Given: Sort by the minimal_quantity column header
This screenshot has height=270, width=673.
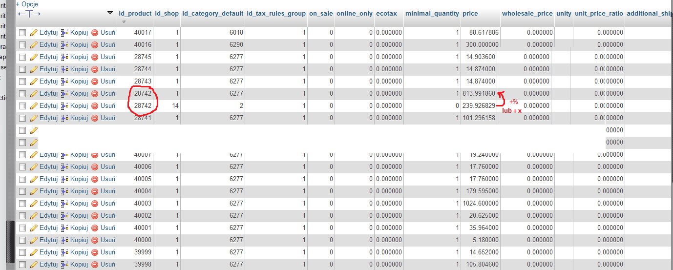Looking at the screenshot, I should click(x=432, y=13).
